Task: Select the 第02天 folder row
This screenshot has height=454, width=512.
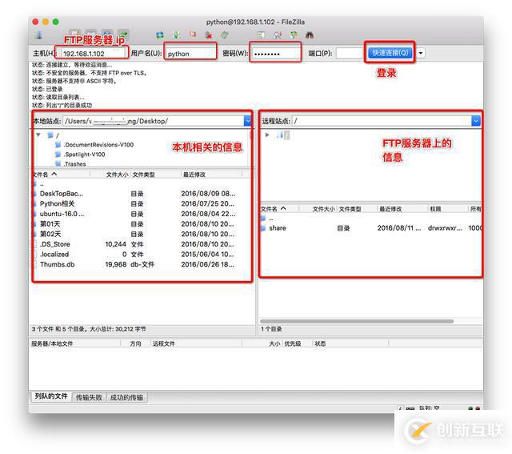Action: tap(142, 234)
